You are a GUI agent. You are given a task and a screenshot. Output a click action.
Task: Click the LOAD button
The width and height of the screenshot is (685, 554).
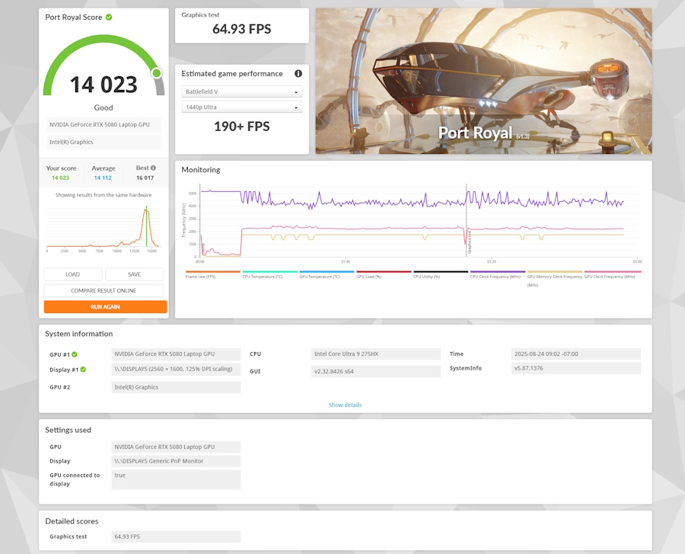[73, 274]
